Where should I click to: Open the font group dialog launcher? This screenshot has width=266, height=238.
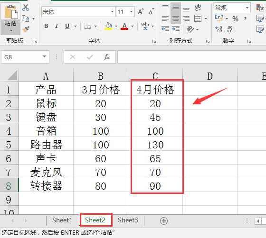click(154, 41)
